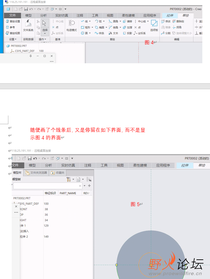Pick the 圆角 (Fillet) sketch tool

[x=114, y=21]
